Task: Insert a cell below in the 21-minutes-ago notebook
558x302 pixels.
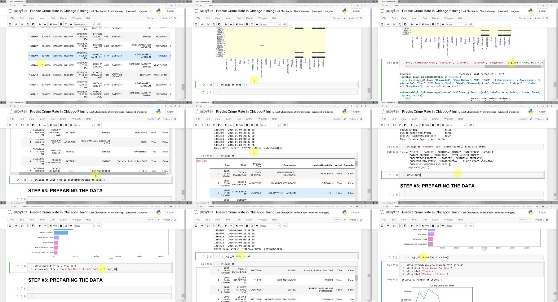Action: pyautogui.click(x=16, y=24)
